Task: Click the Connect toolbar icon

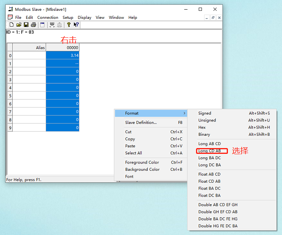Action: pos(52,25)
